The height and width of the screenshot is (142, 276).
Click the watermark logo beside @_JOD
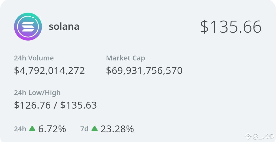tap(248, 136)
